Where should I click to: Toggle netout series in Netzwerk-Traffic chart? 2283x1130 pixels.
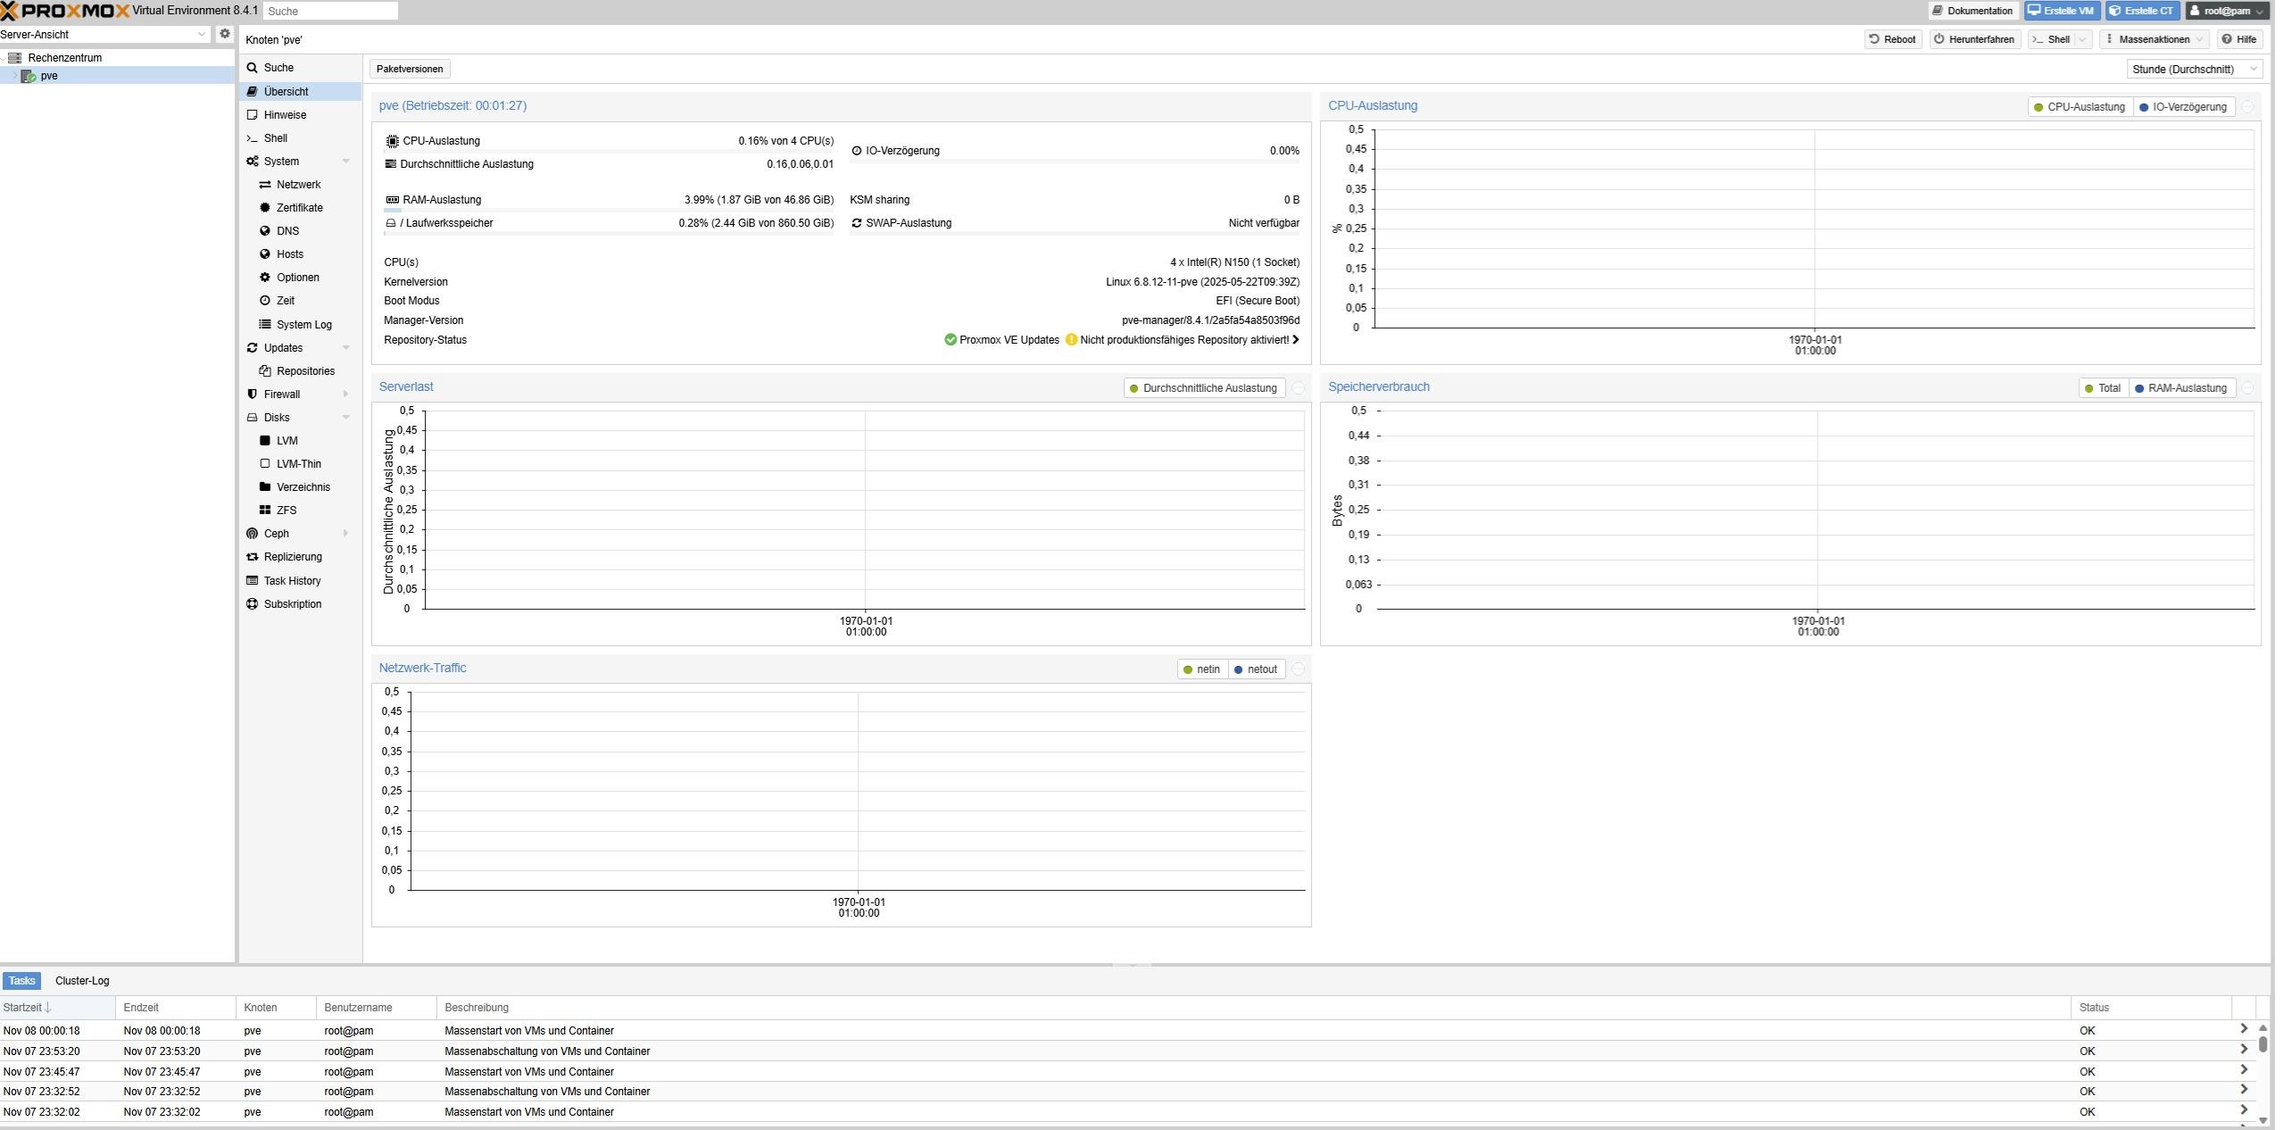coord(1256,669)
